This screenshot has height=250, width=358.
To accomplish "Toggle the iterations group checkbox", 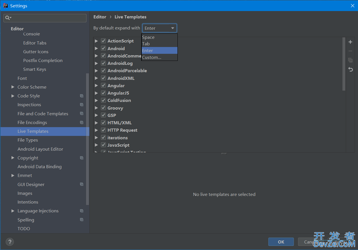I will 103,138.
